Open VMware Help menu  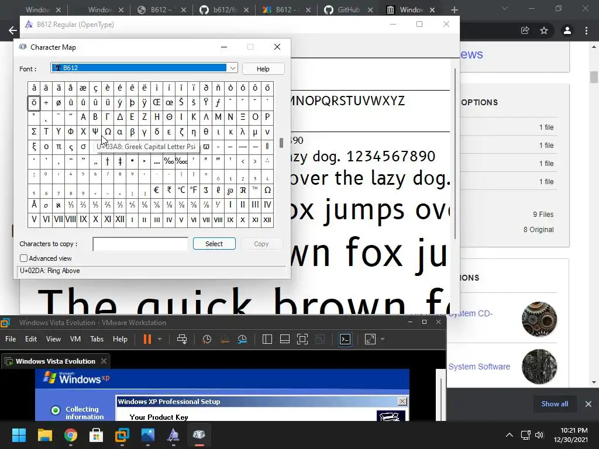[x=120, y=339]
